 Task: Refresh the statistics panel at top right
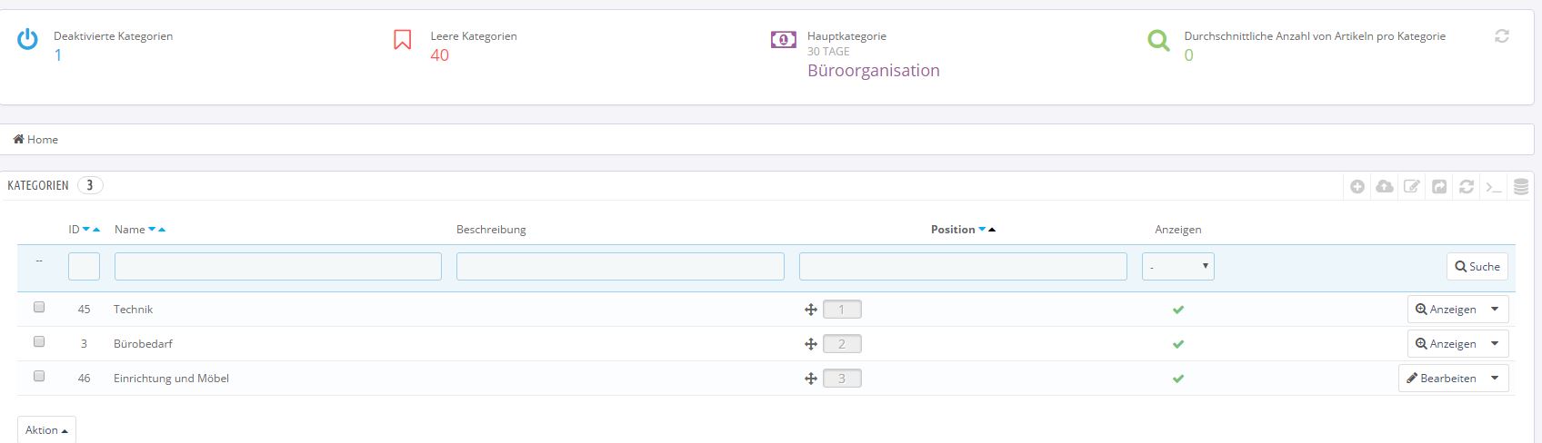(1502, 36)
